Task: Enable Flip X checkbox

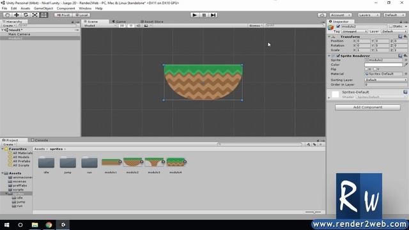Action: (x=366, y=69)
